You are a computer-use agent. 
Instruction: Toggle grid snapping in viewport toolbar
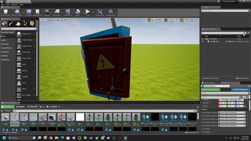click(x=166, y=20)
